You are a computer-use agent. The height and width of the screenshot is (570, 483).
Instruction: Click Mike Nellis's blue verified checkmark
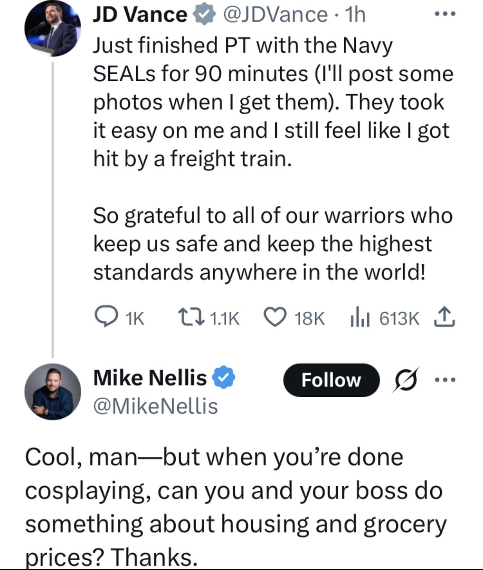[224, 378]
